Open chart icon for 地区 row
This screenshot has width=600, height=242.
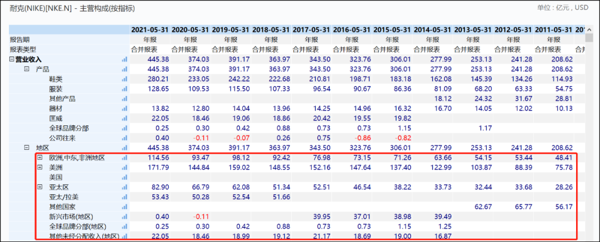(x=124, y=148)
